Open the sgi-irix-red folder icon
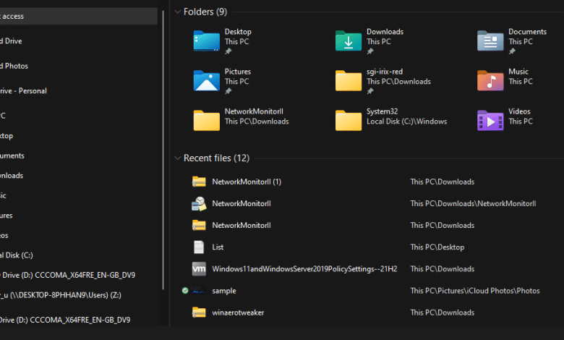564x340 pixels. (x=349, y=80)
